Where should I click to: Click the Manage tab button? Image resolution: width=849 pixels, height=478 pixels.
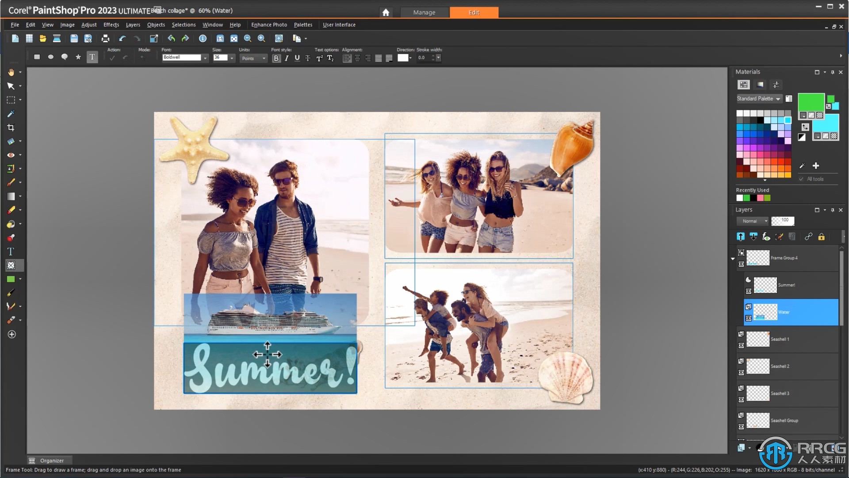424,12
